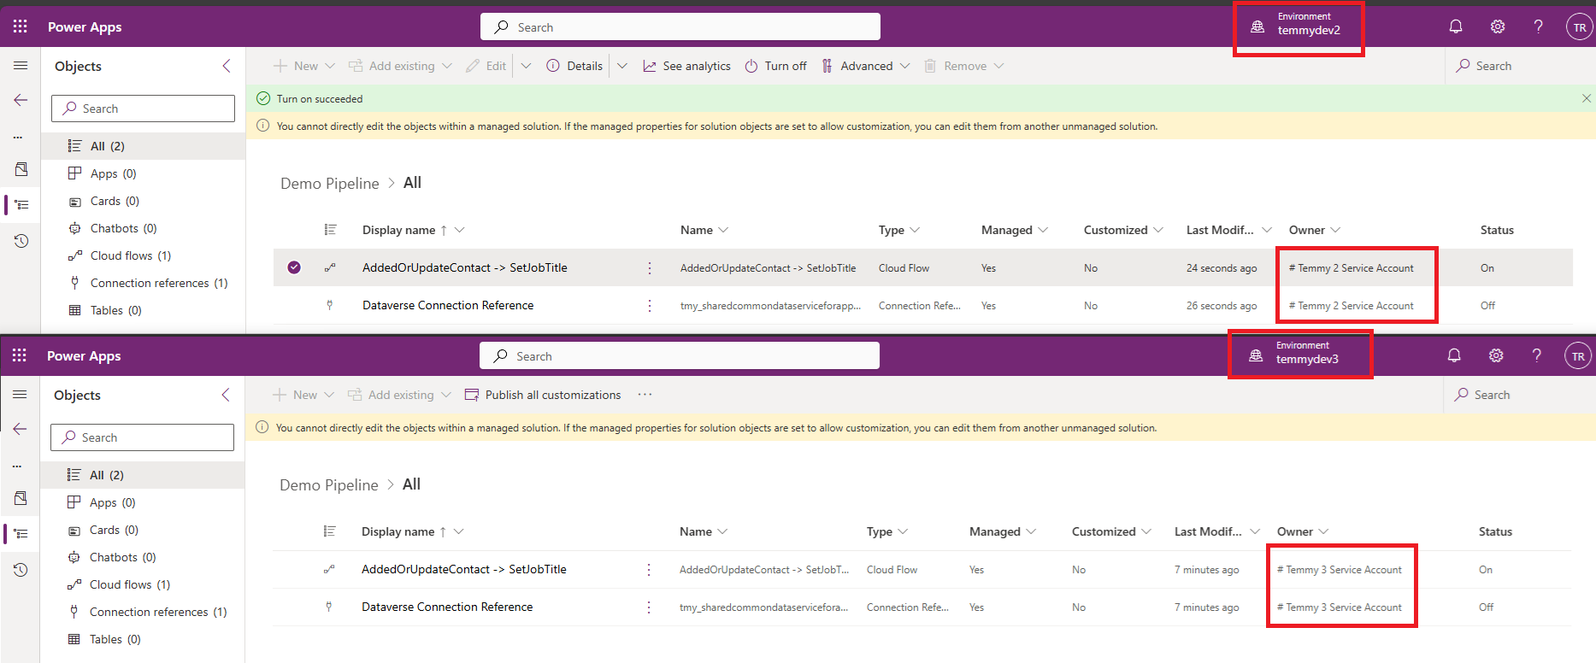1596x663 pixels.
Task: Open settings gear in temmydev2 window
Action: [1498, 26]
